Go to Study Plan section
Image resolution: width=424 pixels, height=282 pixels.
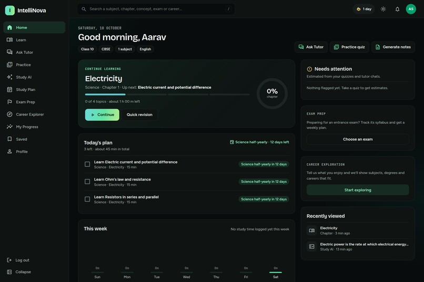click(34, 90)
